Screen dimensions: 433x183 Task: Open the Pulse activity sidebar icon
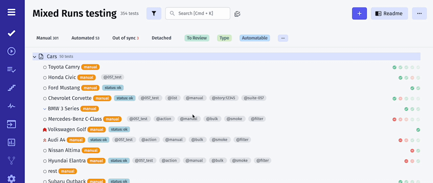click(12, 106)
